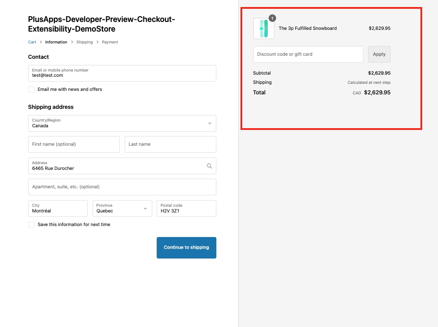This screenshot has width=438, height=327.
Task: Click the Last name input field
Action: [170, 144]
